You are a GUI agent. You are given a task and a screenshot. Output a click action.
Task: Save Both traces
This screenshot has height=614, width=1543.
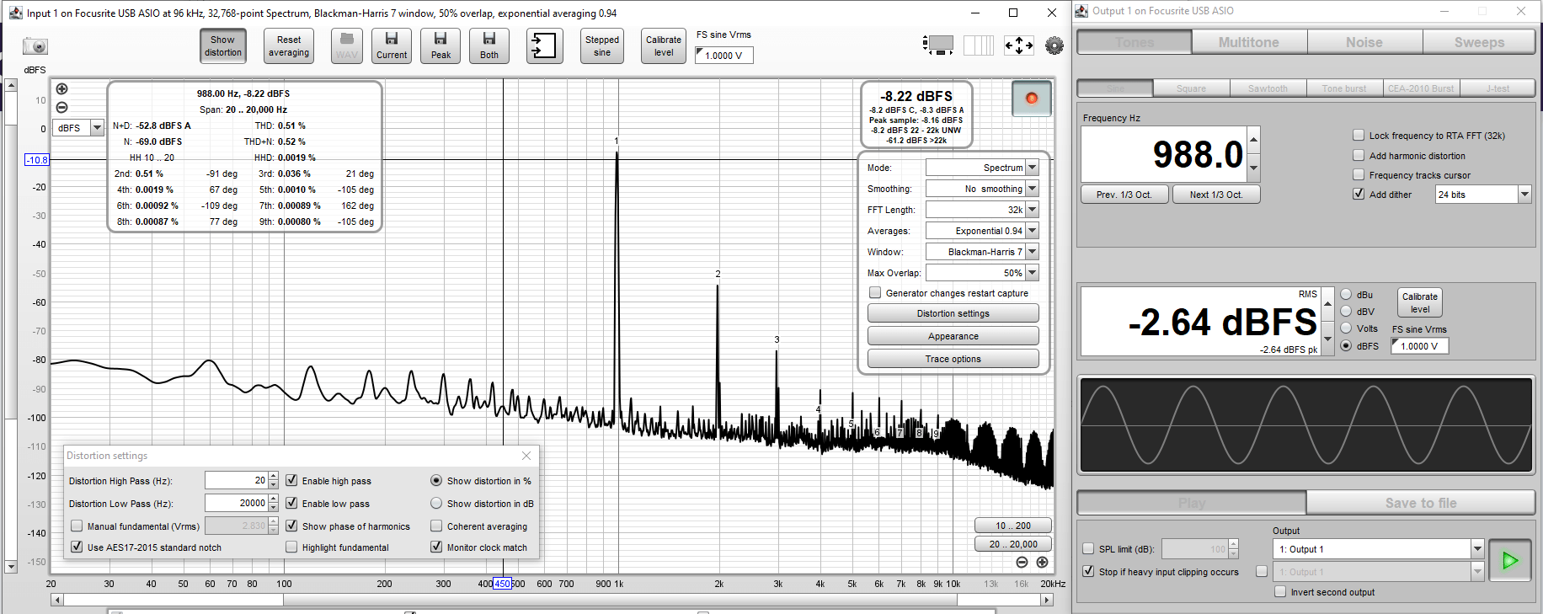pyautogui.click(x=489, y=45)
